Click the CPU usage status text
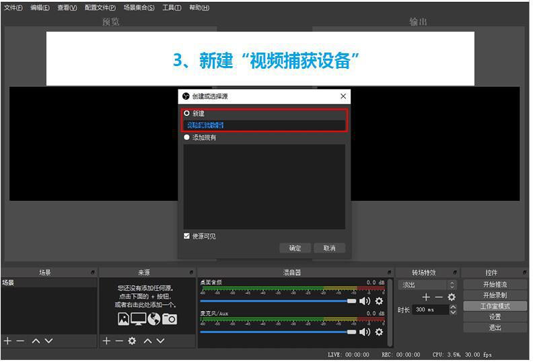Viewport: 537px width, 362px height. pyautogui.click(x=462, y=355)
